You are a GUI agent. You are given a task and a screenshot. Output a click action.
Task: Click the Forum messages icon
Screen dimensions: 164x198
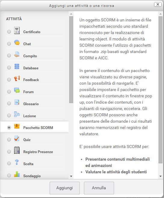pos(17,90)
